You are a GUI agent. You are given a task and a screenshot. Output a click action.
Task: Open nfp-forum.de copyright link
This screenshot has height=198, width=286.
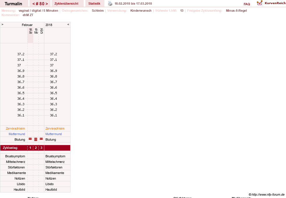click(266, 194)
